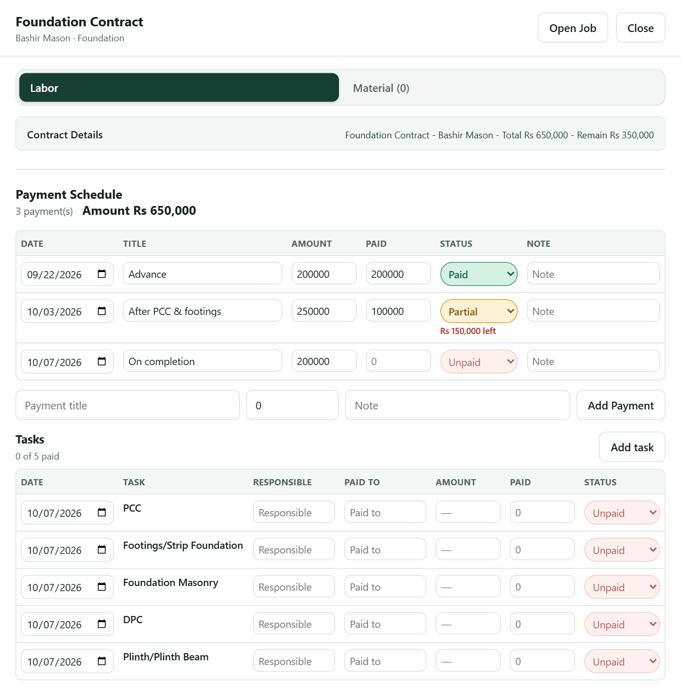Click Paid to field for DPC task
Screen dimensions: 681x697
point(385,624)
